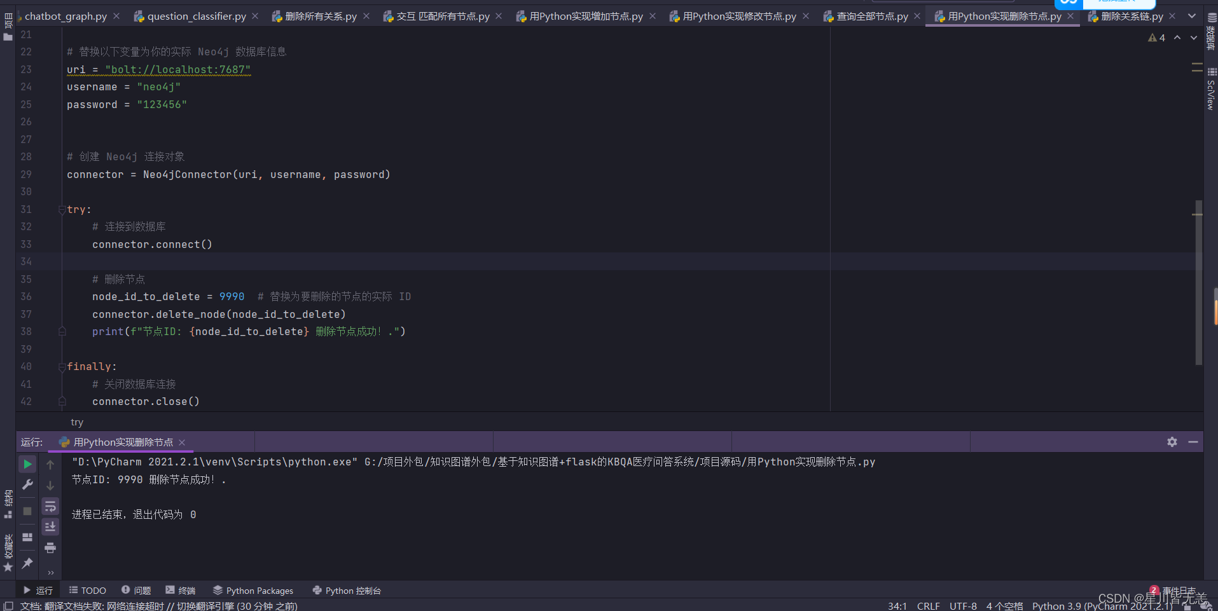Rerun the script with the green play icon
This screenshot has height=611, width=1218.
coord(27,465)
